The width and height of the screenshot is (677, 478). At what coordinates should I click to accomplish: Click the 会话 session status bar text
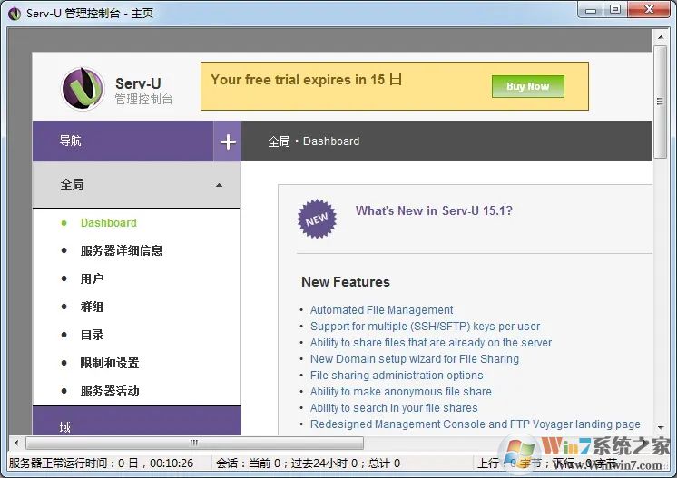308,463
